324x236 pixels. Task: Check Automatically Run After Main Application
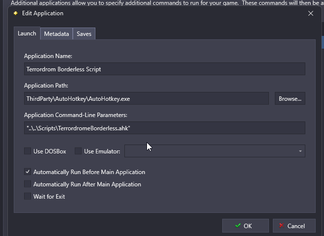28,184
